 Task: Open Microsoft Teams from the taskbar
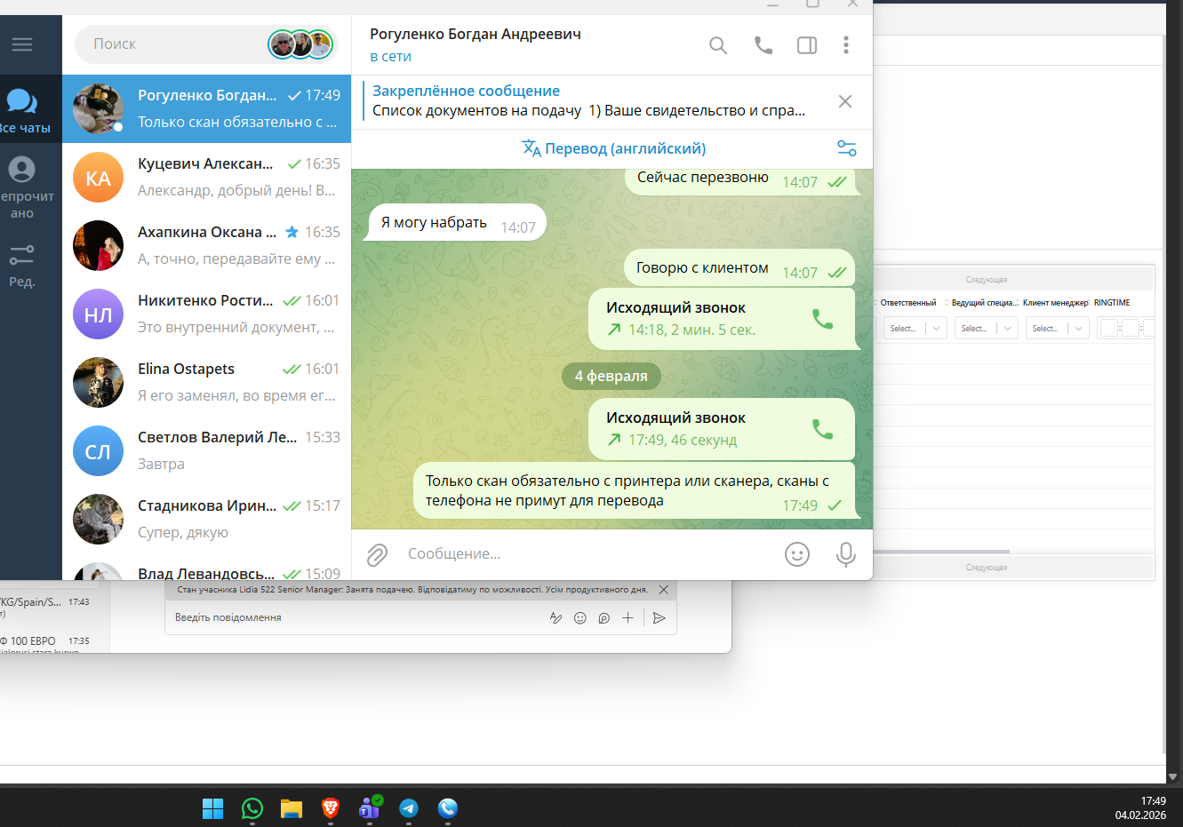[x=370, y=808]
